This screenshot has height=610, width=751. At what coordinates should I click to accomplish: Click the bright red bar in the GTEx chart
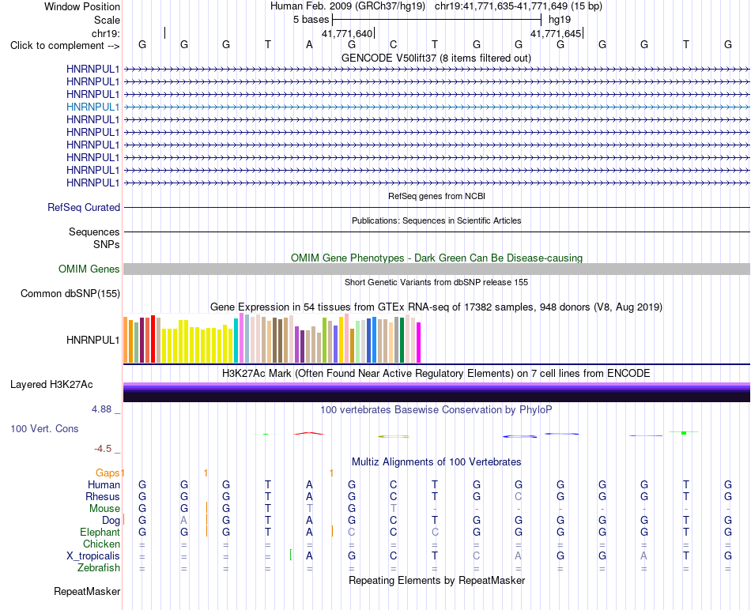[153, 339]
